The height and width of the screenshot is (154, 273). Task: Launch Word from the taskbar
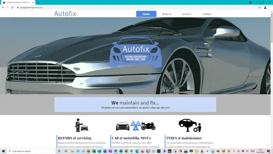(105, 151)
